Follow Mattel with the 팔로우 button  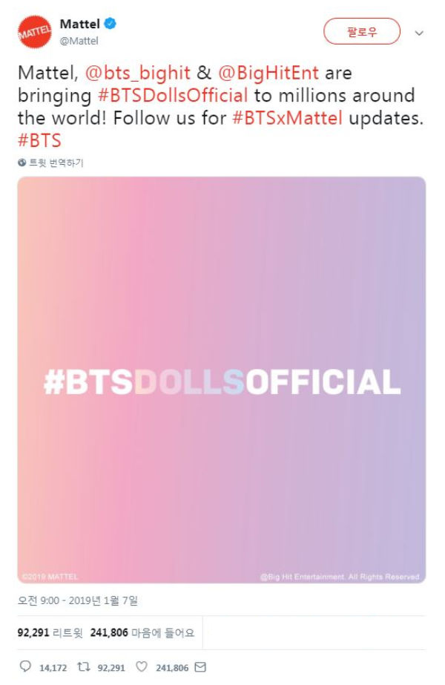362,31
